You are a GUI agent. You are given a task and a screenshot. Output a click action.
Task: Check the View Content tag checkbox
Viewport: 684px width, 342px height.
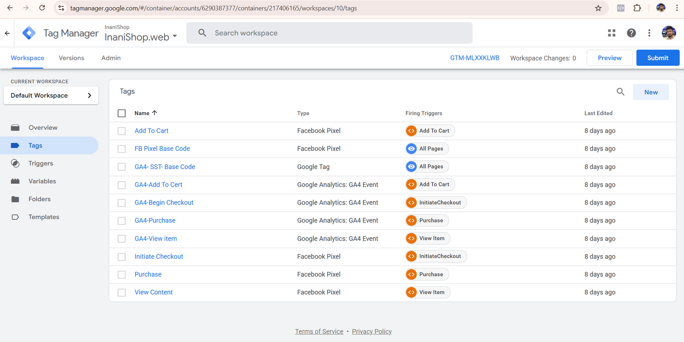coord(122,292)
